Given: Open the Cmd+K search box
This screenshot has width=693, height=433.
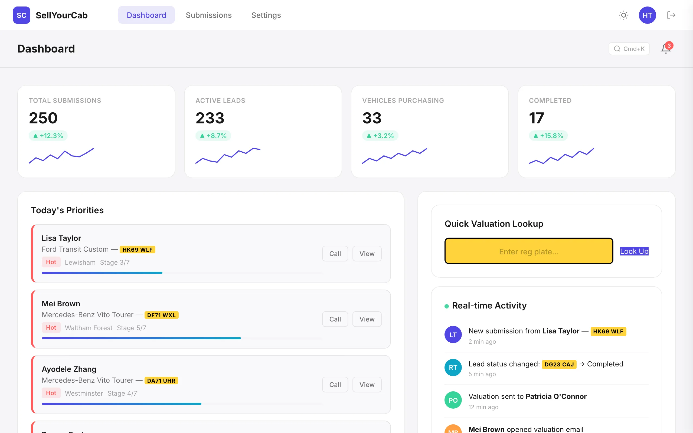Looking at the screenshot, I should tap(629, 49).
